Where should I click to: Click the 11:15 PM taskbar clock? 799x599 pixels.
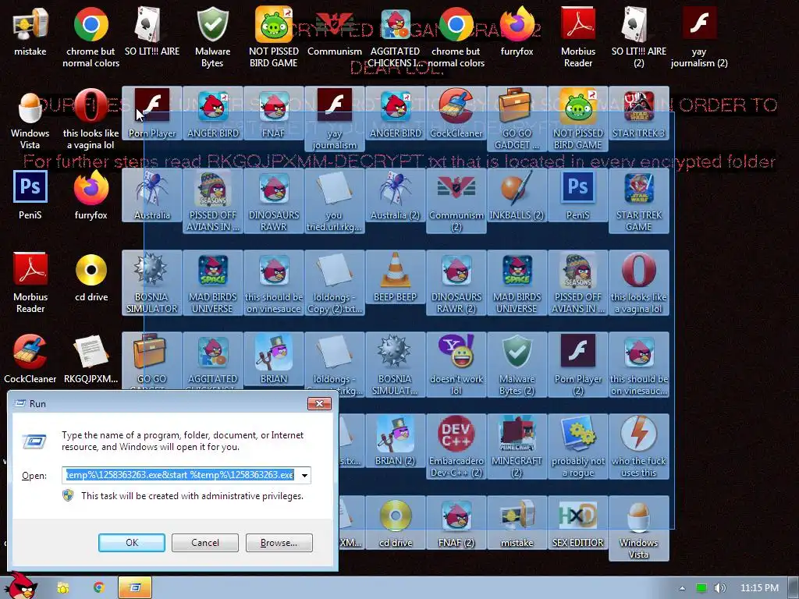[x=759, y=588]
